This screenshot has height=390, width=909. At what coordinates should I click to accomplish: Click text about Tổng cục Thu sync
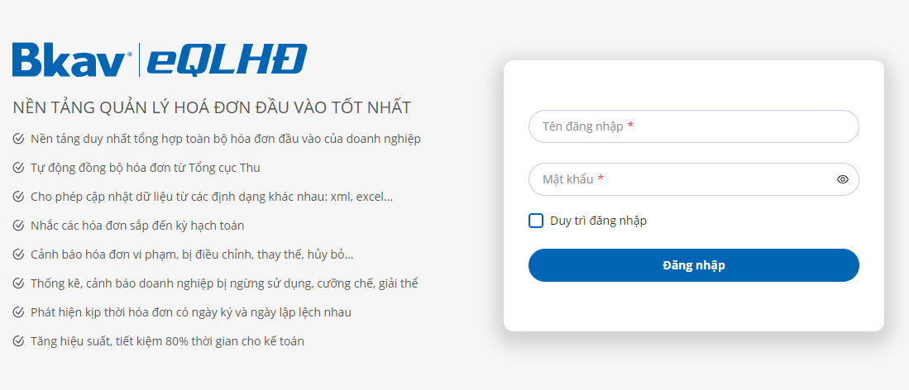point(146,168)
